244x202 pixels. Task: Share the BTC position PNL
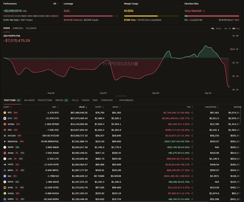click(x=192, y=113)
